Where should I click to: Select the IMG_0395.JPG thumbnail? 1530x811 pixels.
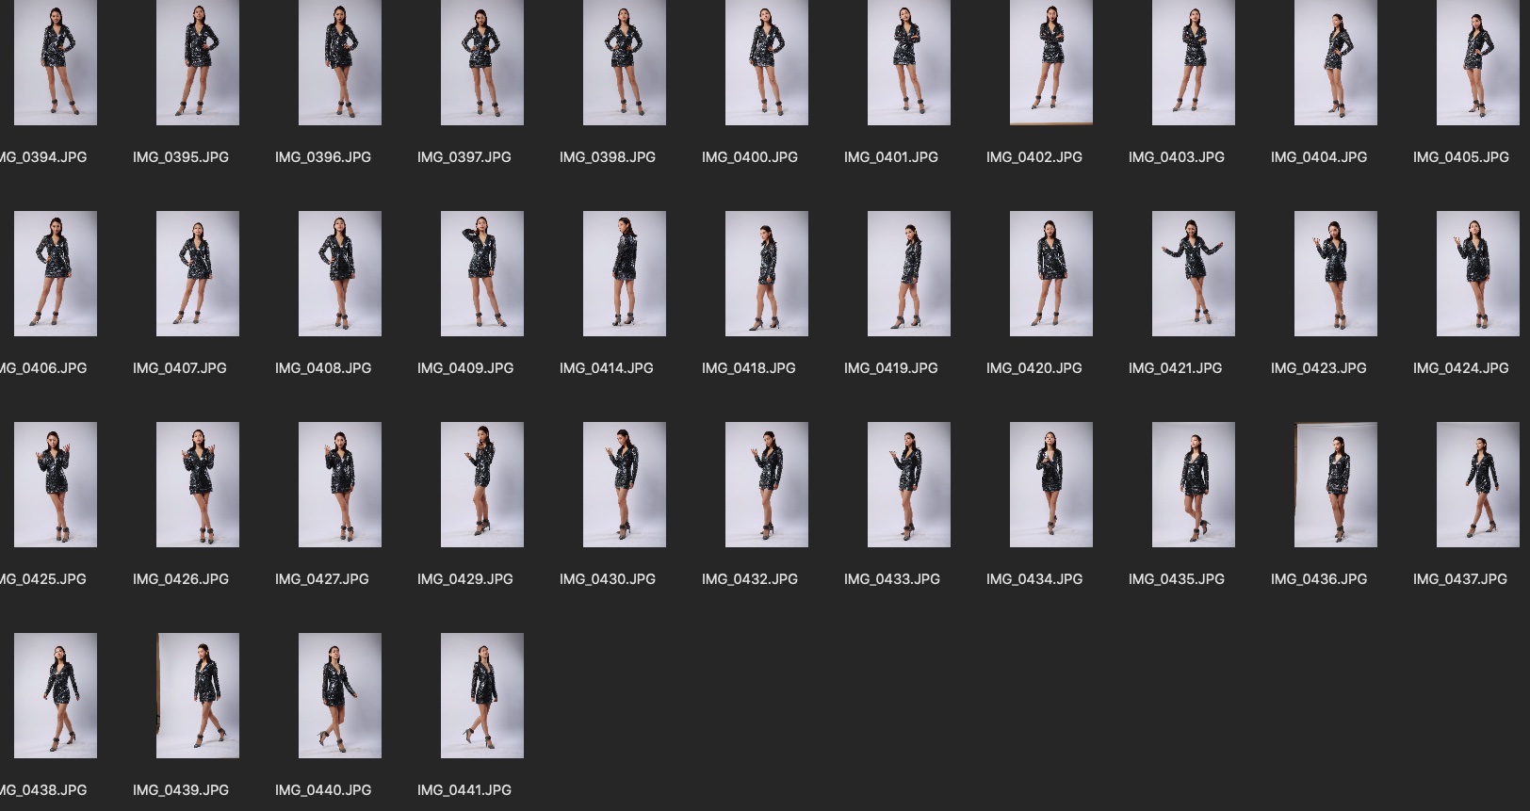(x=198, y=62)
